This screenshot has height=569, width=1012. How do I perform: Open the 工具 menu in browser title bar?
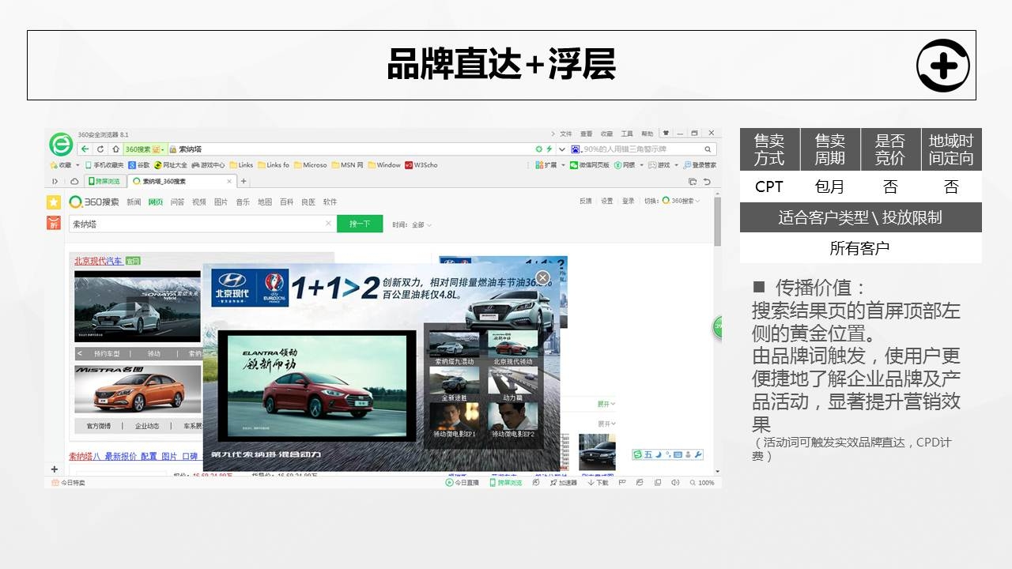pos(627,134)
